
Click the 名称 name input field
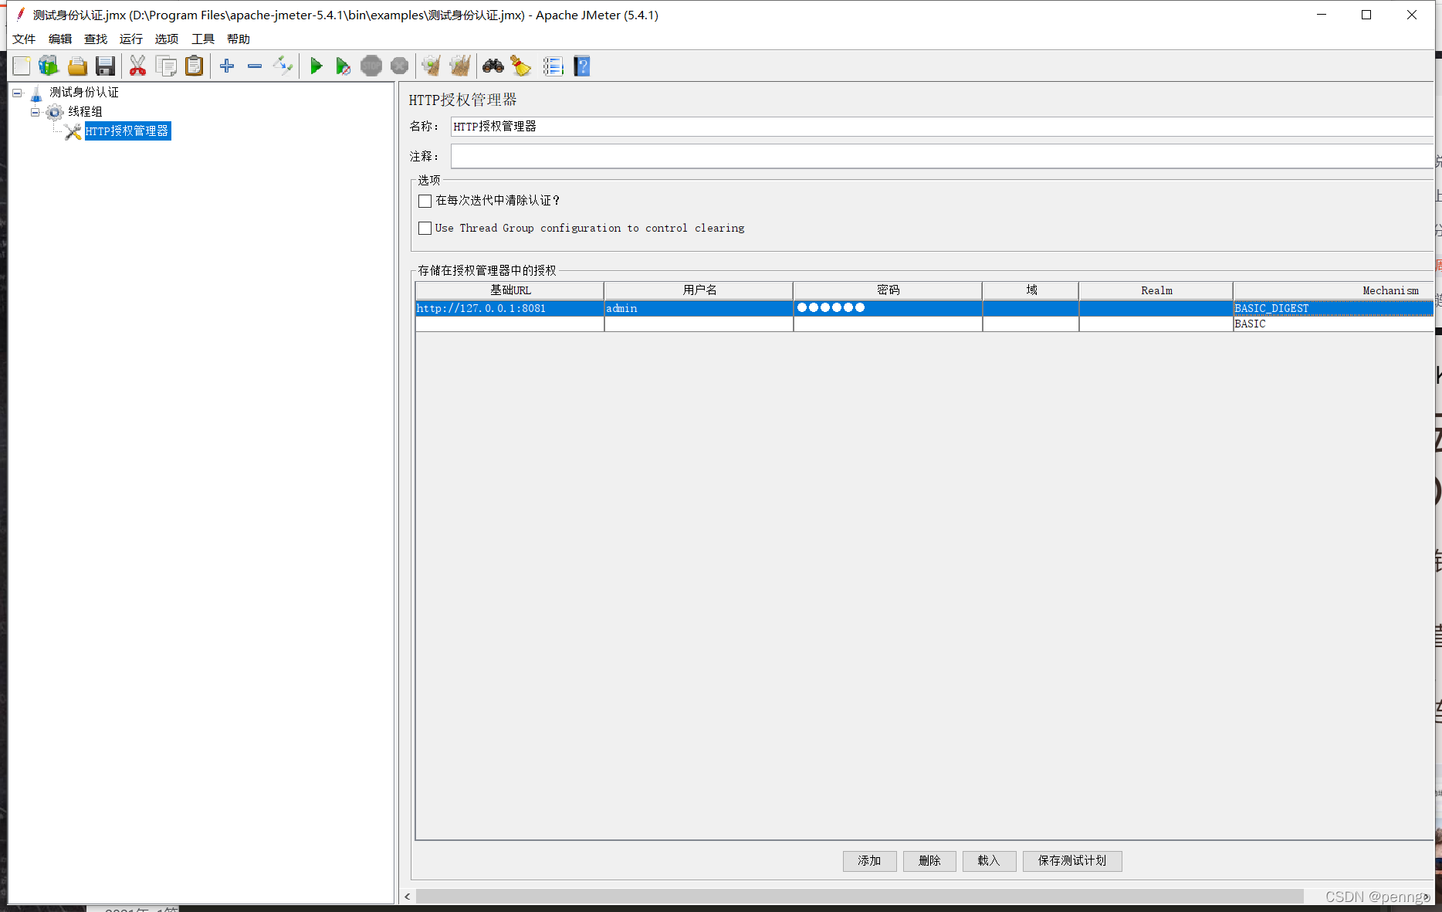point(942,127)
